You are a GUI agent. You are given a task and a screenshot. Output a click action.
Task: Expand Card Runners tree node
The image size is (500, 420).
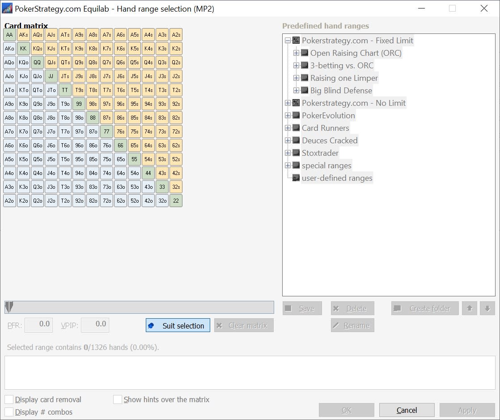tap(288, 128)
